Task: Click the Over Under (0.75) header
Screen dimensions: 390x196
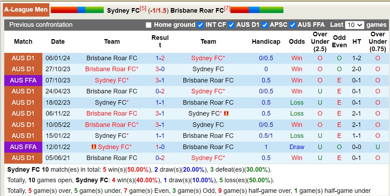Action: pyautogui.click(x=378, y=42)
